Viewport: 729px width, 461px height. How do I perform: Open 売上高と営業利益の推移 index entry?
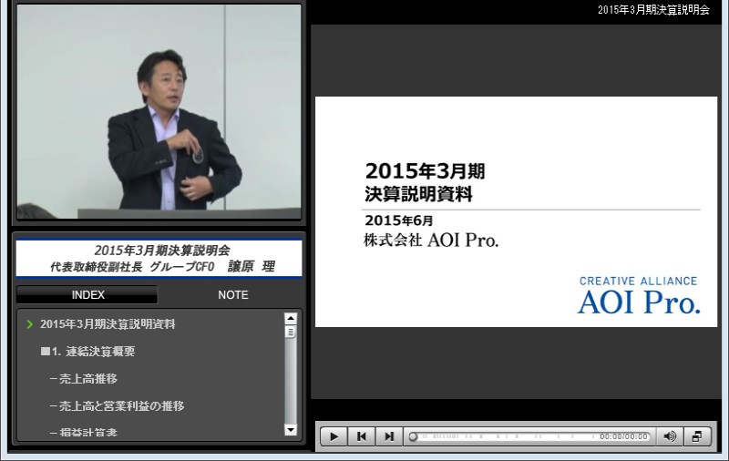(118, 405)
